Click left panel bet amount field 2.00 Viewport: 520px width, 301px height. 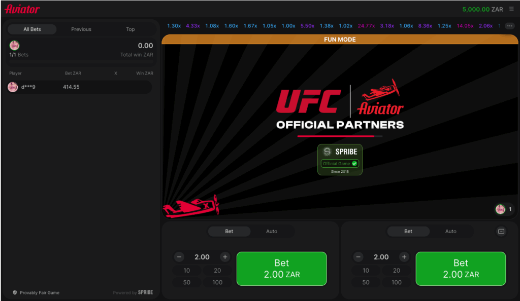202,257
